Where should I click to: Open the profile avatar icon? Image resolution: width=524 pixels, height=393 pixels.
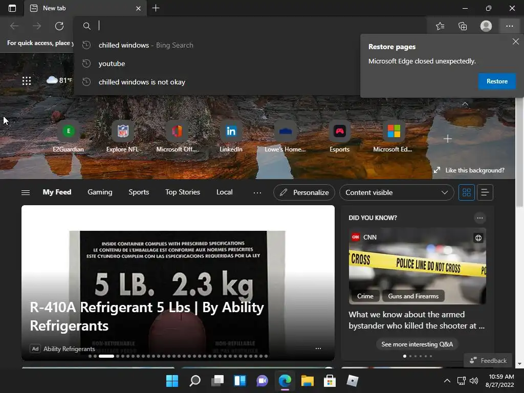(x=486, y=26)
